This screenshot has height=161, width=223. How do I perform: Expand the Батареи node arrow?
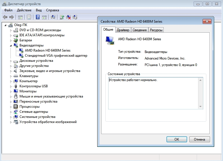(x=11, y=41)
